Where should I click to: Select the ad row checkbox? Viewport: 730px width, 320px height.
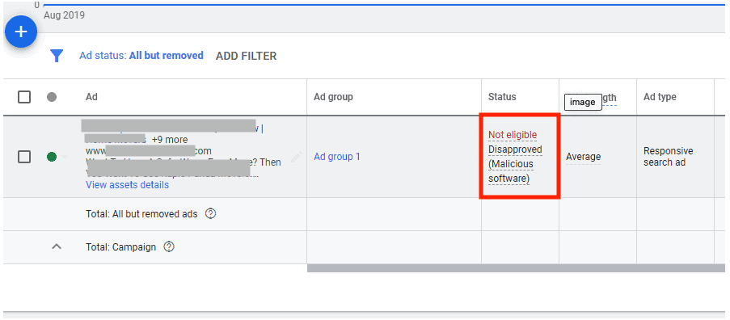pyautogui.click(x=24, y=157)
